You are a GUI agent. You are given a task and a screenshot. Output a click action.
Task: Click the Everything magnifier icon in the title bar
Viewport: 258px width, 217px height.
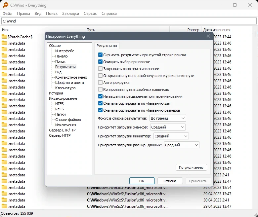click(x=6, y=5)
